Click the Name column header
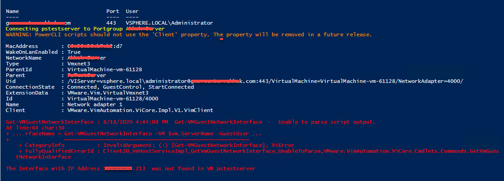 tap(12, 11)
